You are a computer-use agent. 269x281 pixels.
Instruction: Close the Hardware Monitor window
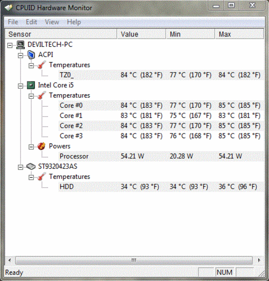pyautogui.click(x=252, y=5)
